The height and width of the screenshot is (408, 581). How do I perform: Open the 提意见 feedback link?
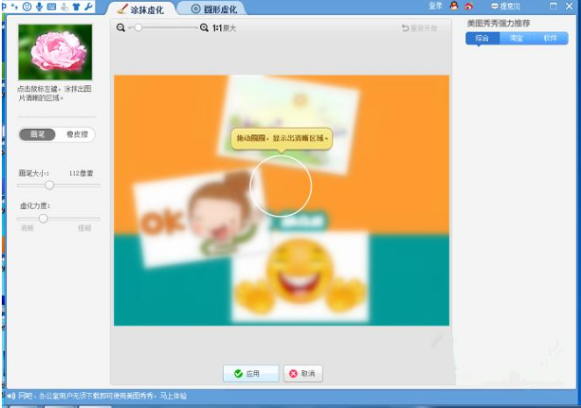tap(506, 6)
